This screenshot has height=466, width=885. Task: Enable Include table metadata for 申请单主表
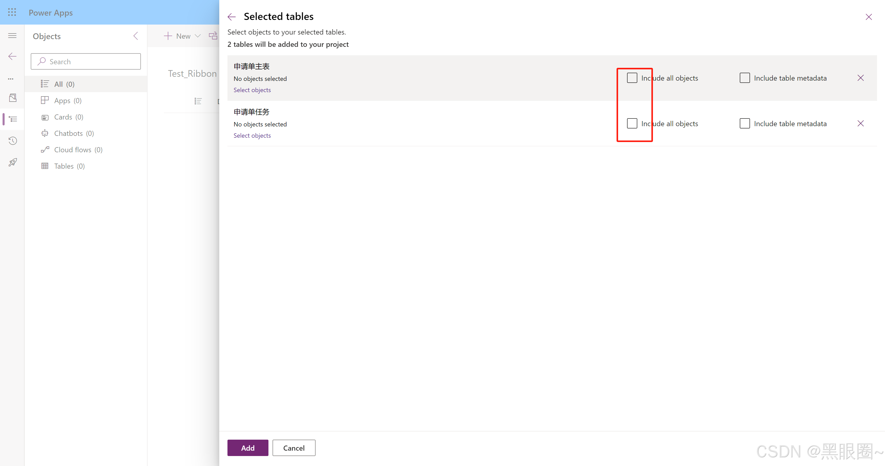[744, 78]
